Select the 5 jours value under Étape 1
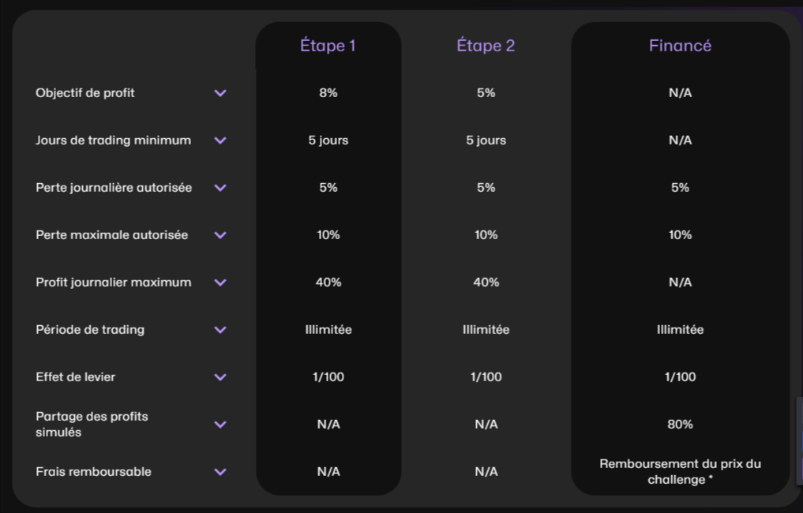This screenshot has width=803, height=513. 328,140
